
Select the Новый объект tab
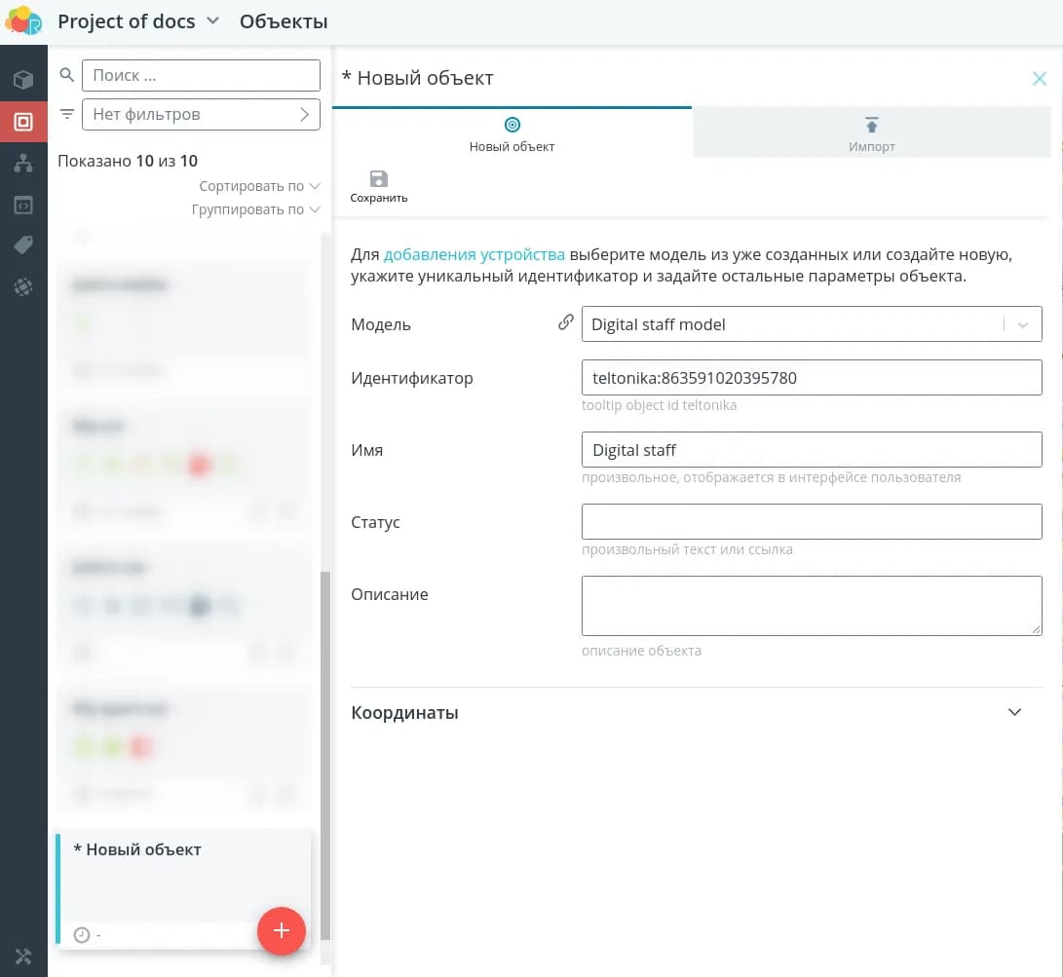tap(512, 133)
